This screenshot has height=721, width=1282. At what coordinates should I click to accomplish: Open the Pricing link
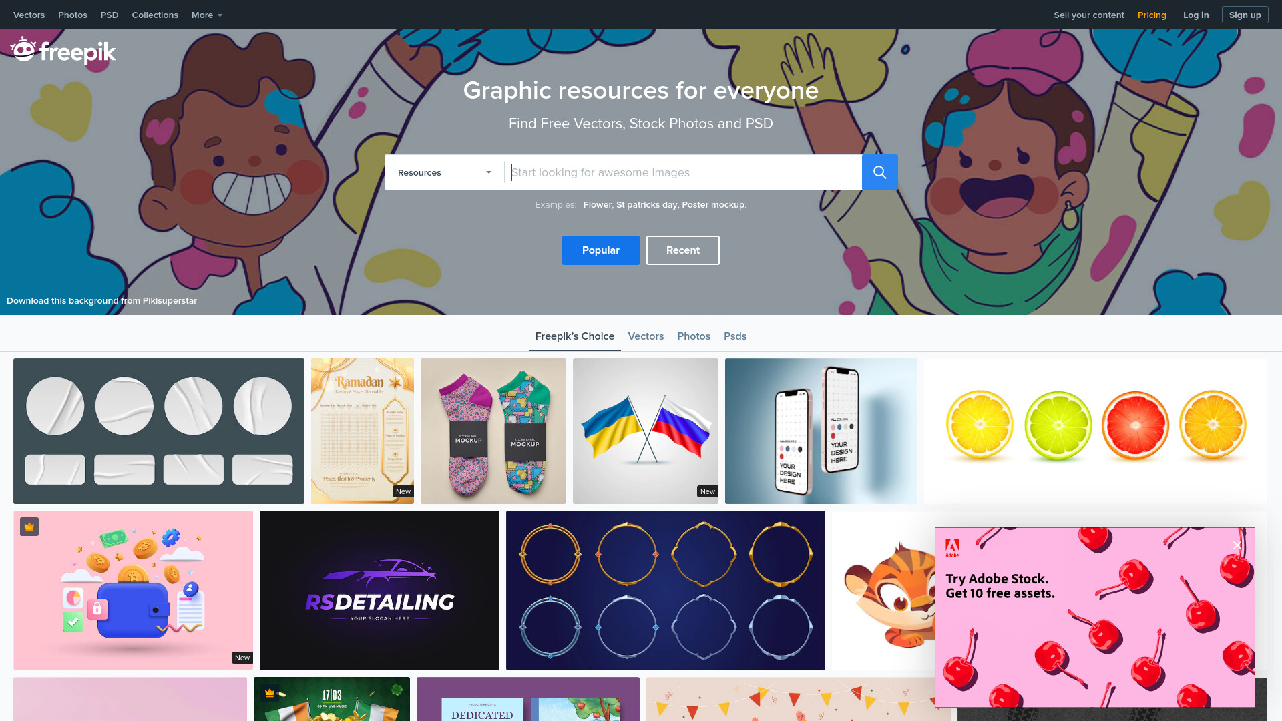pyautogui.click(x=1152, y=15)
